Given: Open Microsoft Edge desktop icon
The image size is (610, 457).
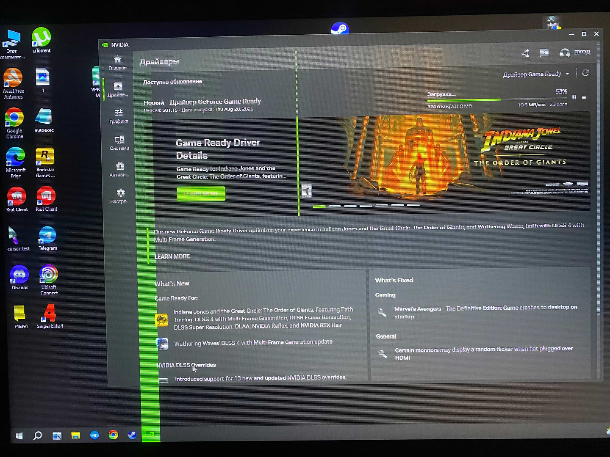Looking at the screenshot, I should 16,162.
